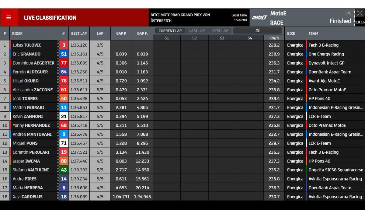The width and height of the screenshot is (365, 210).
Task: Click team Dynavolt Intact GP
Action: [326, 63]
